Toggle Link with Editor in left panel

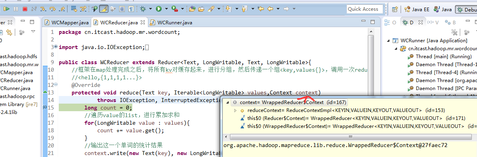pos(9,32)
